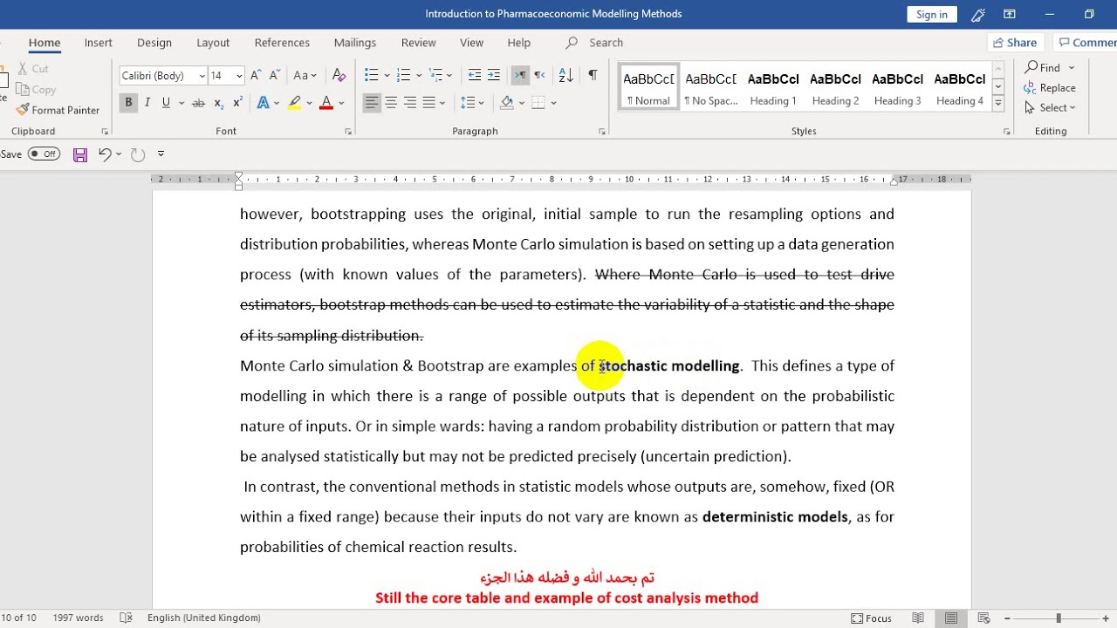Image resolution: width=1117 pixels, height=628 pixels.
Task: Click the Format Painter tool
Action: (x=58, y=110)
